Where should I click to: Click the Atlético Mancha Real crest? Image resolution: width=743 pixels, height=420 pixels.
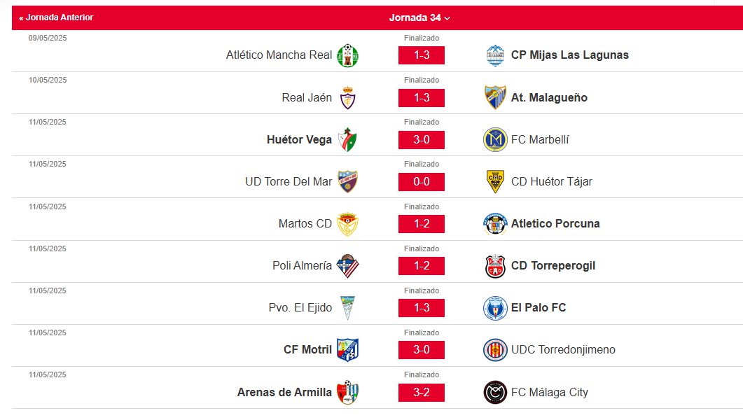[347, 55]
